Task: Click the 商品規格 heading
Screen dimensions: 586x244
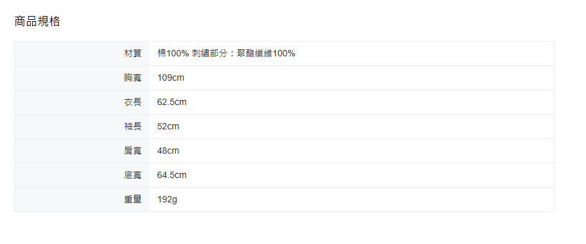Action: [x=37, y=21]
